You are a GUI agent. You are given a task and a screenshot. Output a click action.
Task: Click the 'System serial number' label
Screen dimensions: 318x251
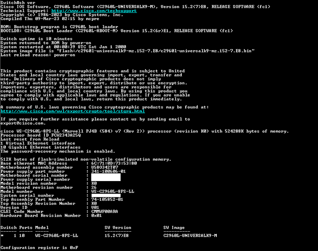(x=27, y=195)
